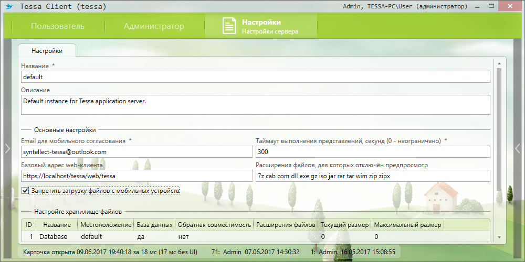The width and height of the screenshot is (525, 262).
Task: Click the view timeout field showing 300
Action: coord(373,152)
